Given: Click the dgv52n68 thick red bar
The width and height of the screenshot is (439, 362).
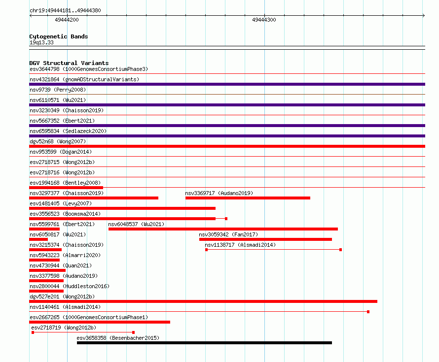Looking at the screenshot, I should tap(227, 146).
